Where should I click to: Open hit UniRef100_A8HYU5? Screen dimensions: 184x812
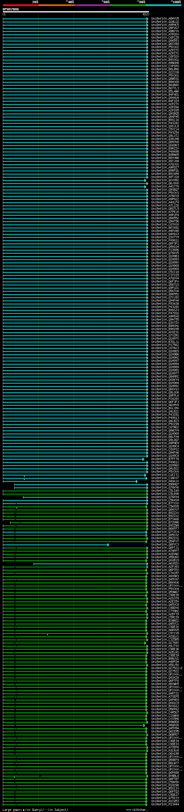[x=165, y=19]
